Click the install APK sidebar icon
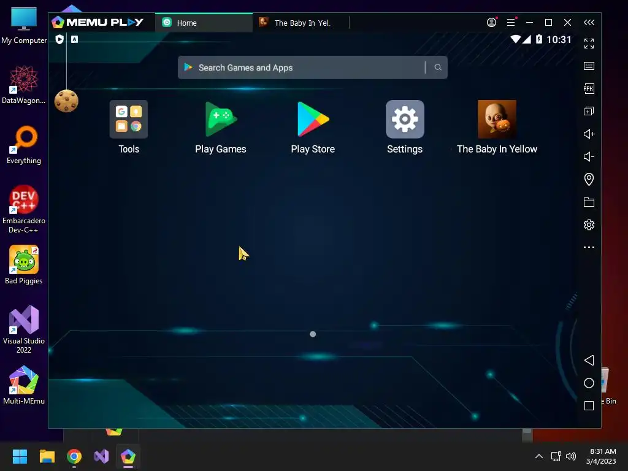 pyautogui.click(x=589, y=88)
